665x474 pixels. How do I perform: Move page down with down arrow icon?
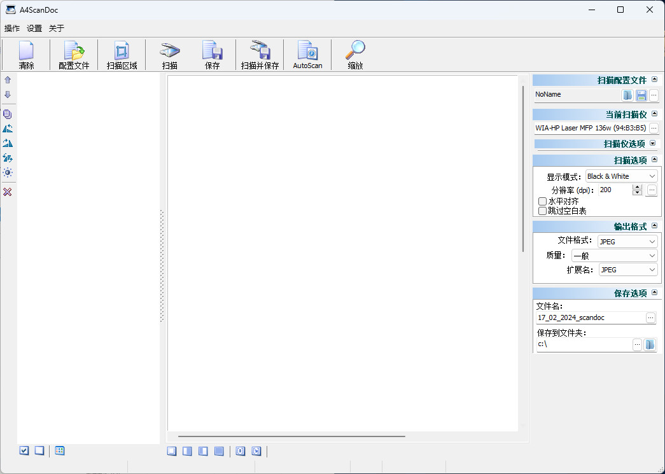point(8,95)
